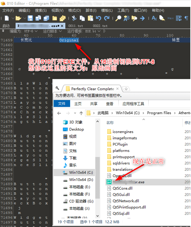
Task: Toggle the word wrap lines icon
Action: point(179,18)
